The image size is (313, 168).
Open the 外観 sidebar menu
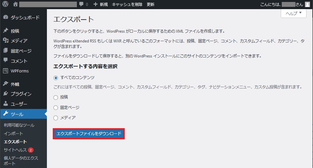[x=23, y=84]
